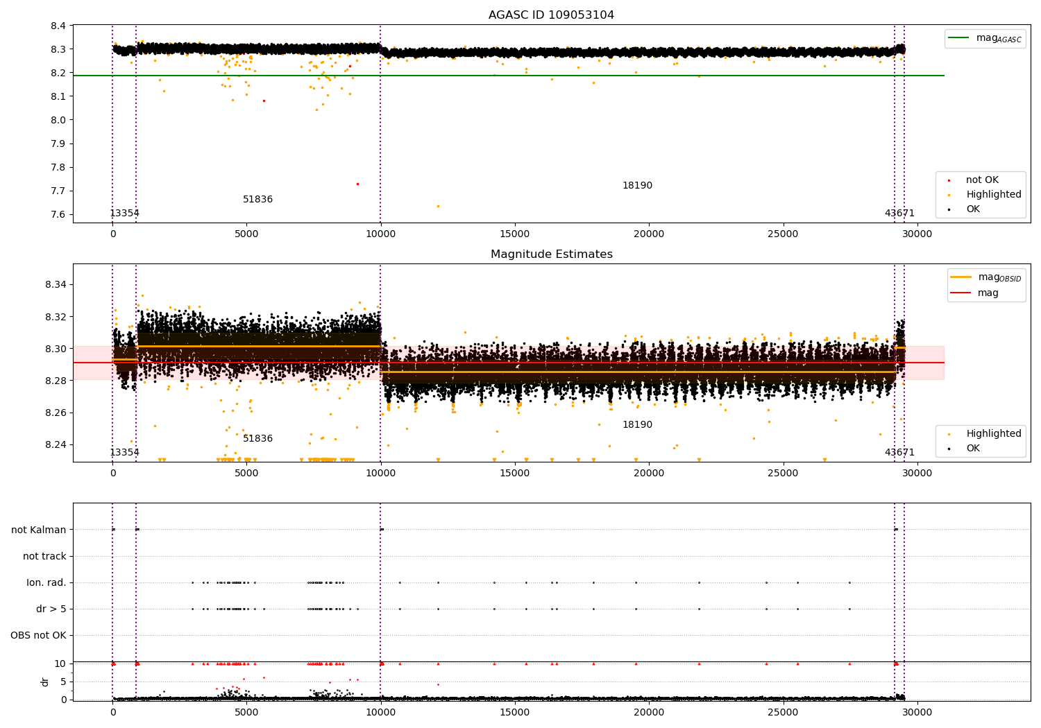This screenshot has height=728, width=1041.
Task: Click the 'dr' y-axis label
Action: [45, 682]
